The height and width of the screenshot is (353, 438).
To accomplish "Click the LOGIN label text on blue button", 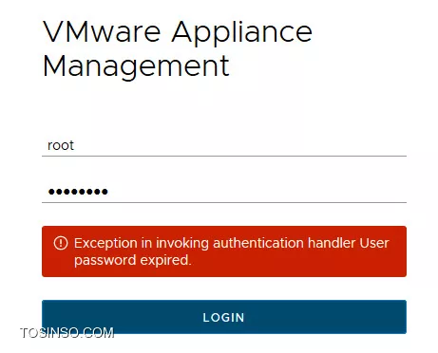I will coord(224,317).
